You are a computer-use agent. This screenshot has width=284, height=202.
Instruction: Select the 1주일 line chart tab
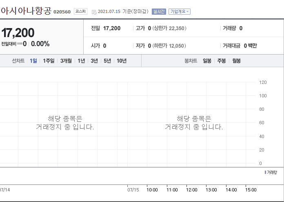tap(49, 61)
